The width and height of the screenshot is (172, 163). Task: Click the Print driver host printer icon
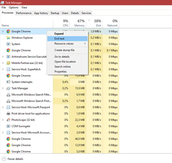[x=8, y=113]
